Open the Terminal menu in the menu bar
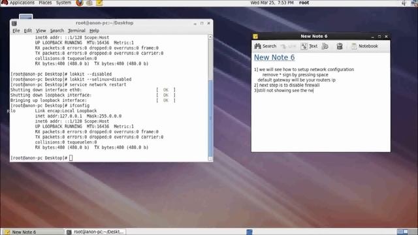Screen dimensions: 418x235 coord(76,31)
